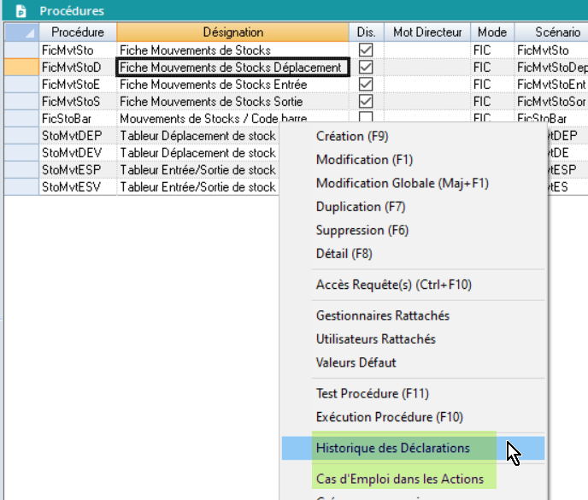The width and height of the screenshot is (588, 500).
Task: Open Gestionnaires Rattachés menu entry
Action: point(382,316)
